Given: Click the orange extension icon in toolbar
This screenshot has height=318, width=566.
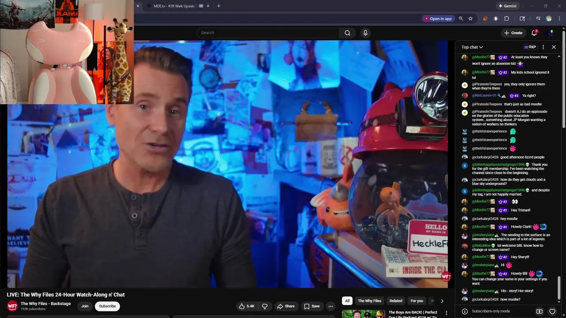Looking at the screenshot, I should (x=485, y=19).
